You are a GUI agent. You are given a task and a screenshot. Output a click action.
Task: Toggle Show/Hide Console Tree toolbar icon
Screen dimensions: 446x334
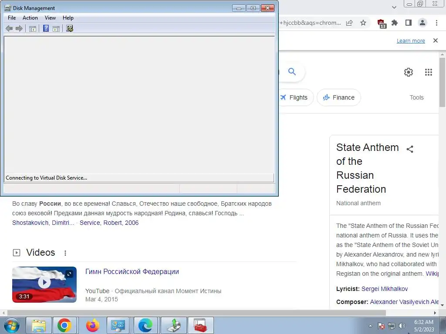[33, 28]
